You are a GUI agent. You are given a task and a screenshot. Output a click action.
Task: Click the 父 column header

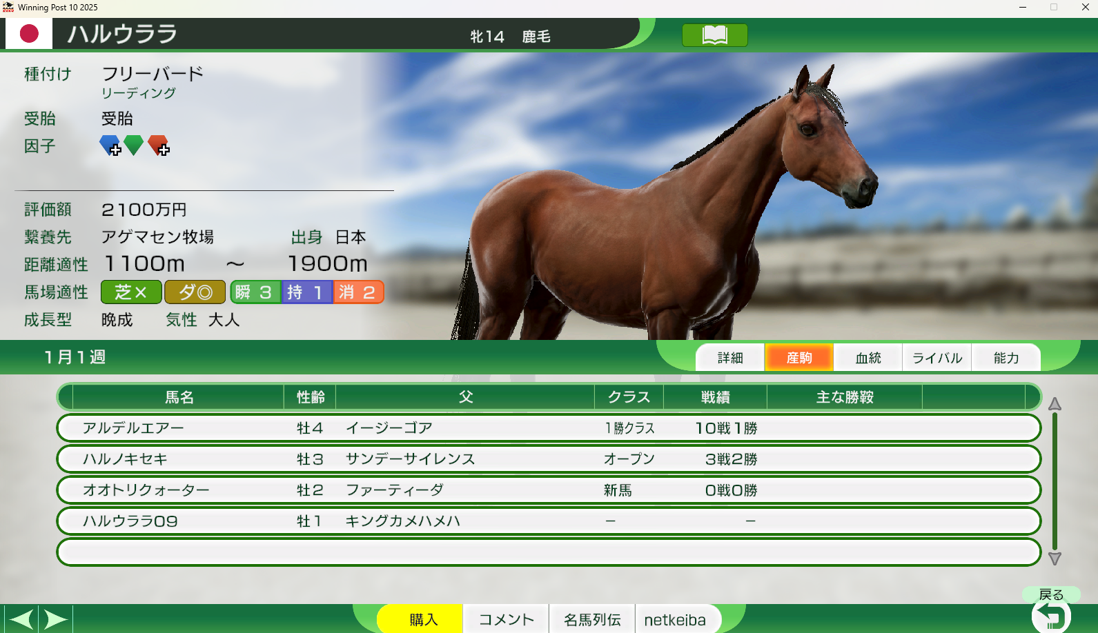(x=466, y=397)
